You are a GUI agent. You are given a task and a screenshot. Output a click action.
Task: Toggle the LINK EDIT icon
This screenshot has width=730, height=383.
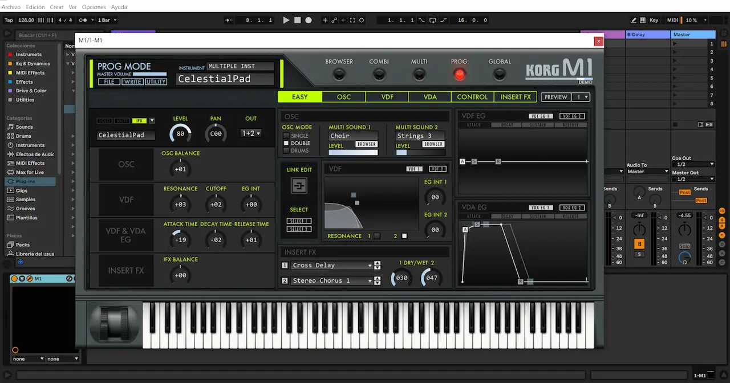coord(299,186)
